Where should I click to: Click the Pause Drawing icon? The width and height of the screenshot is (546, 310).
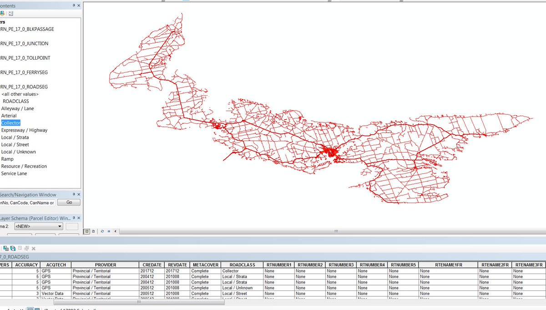pyautogui.click(x=109, y=231)
